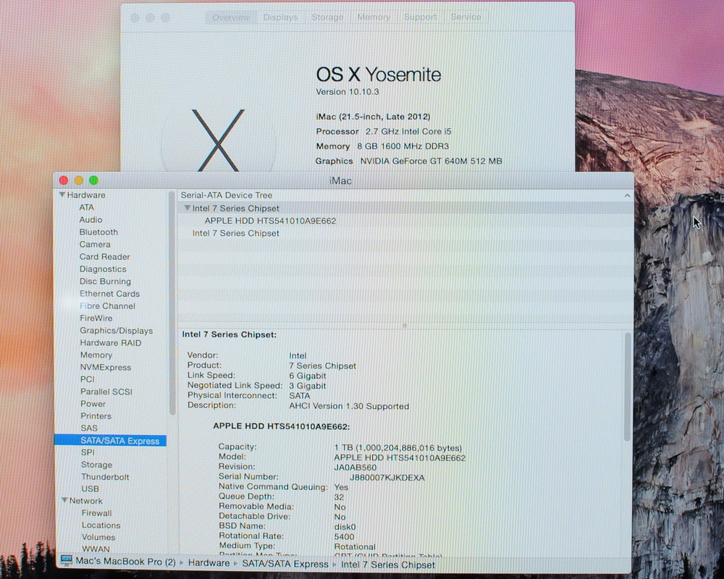
Task: Zoom the iMac window with green button
Action: pyautogui.click(x=93, y=180)
